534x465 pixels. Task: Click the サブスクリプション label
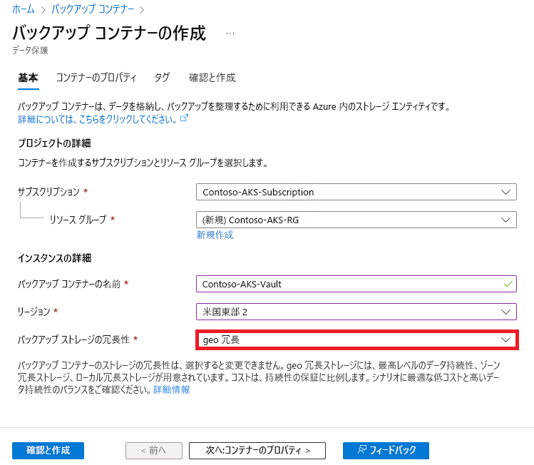[x=48, y=192]
